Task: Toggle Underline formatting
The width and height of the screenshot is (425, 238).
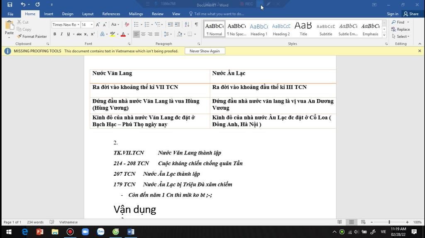Action: pos(68,34)
